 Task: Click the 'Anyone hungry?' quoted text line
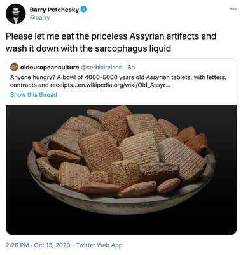(118, 77)
